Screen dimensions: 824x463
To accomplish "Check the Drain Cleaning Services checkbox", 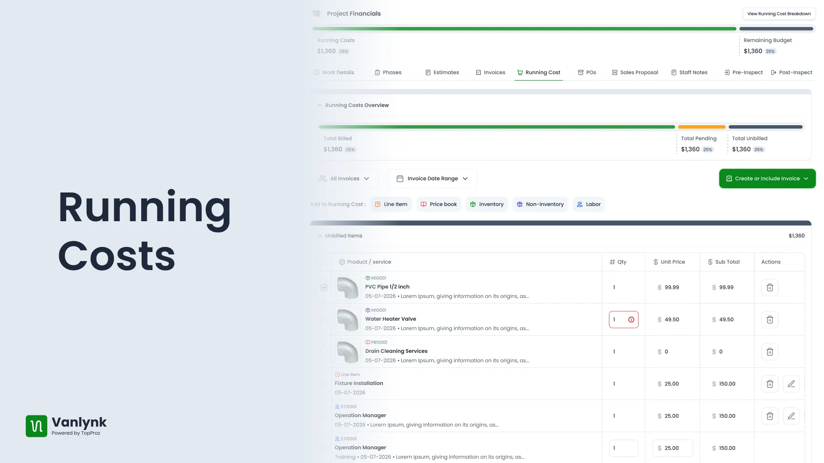I will point(324,352).
